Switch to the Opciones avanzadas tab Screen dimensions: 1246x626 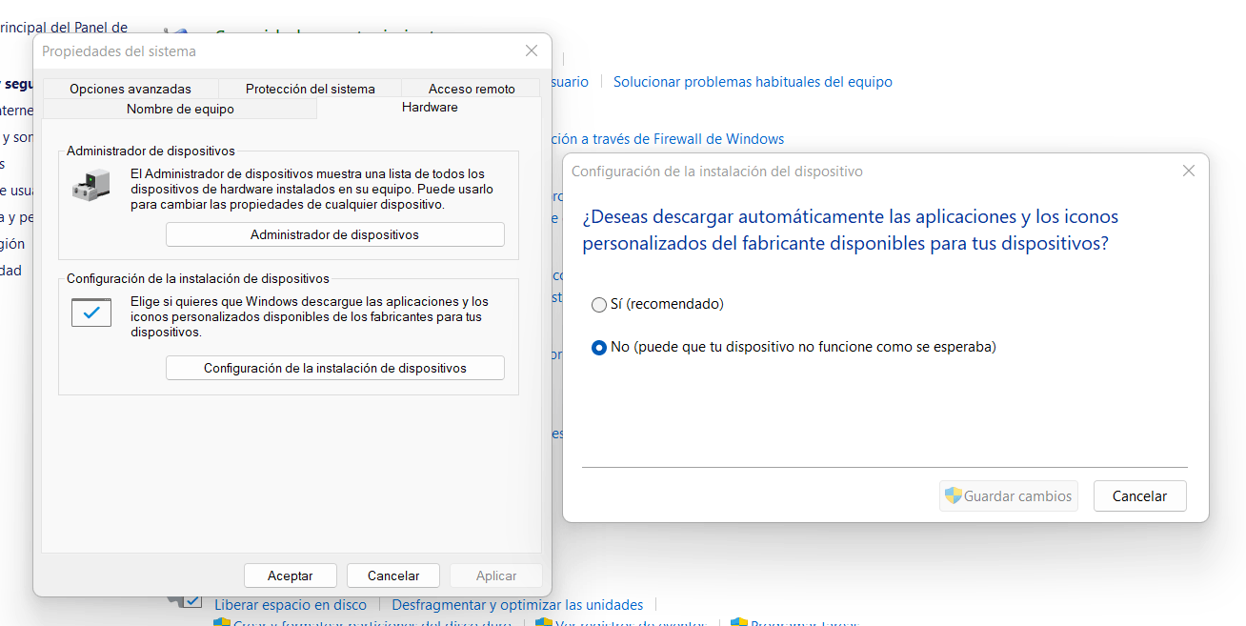pyautogui.click(x=131, y=89)
